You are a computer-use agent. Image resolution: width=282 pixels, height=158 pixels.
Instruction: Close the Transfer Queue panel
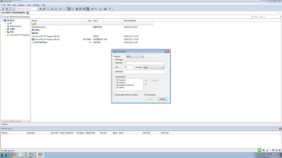tap(280, 129)
